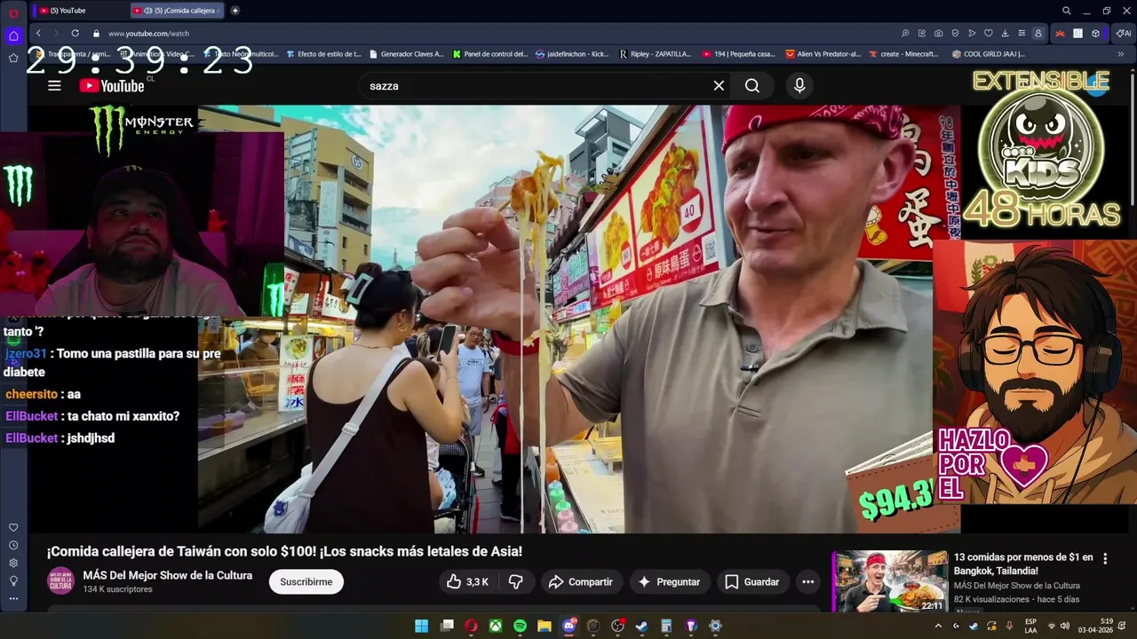This screenshot has width=1137, height=639.
Task: Open options menu for Bangkok recommended video
Action: coord(1105,559)
